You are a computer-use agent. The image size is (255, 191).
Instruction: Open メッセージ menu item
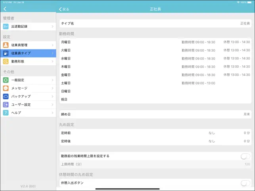click(28, 88)
